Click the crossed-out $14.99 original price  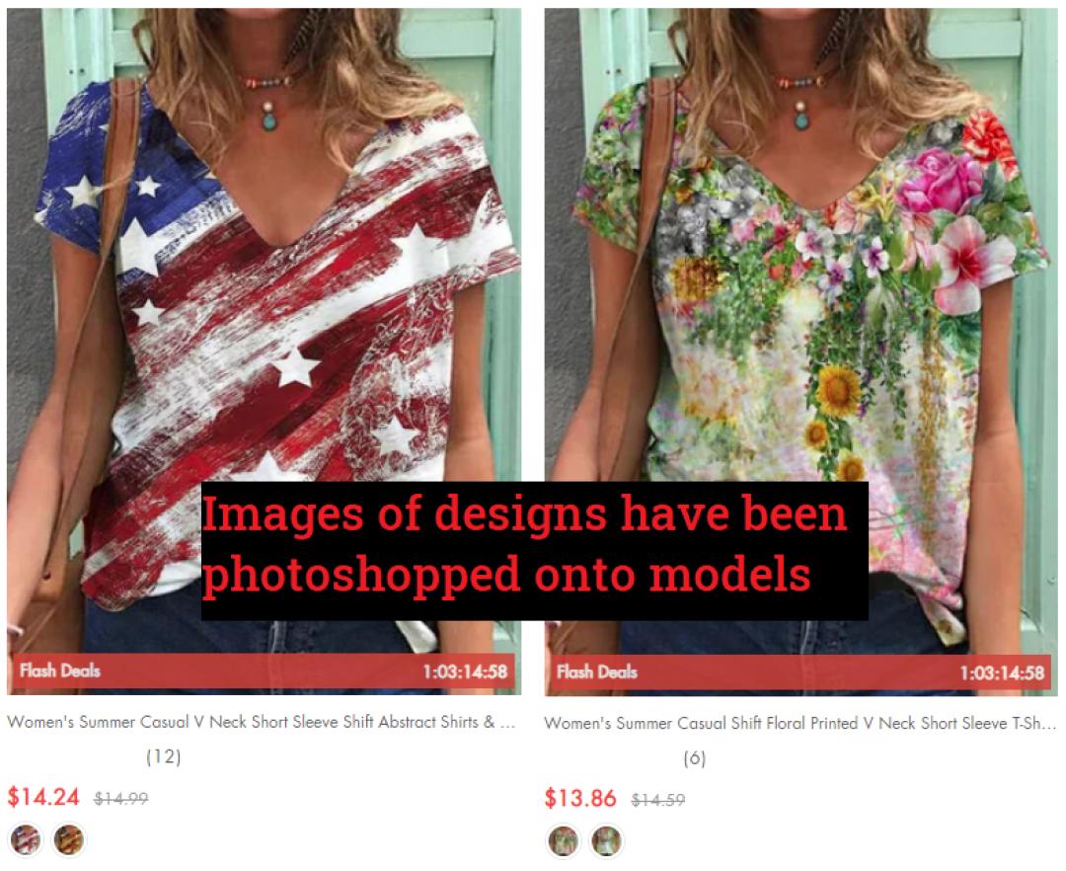121,798
